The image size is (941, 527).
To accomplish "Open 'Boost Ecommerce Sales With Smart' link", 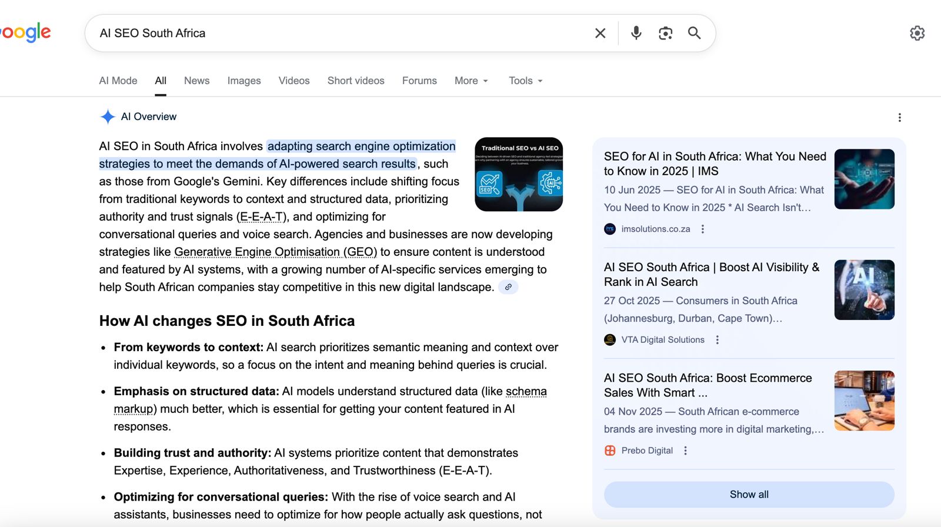I will (708, 385).
